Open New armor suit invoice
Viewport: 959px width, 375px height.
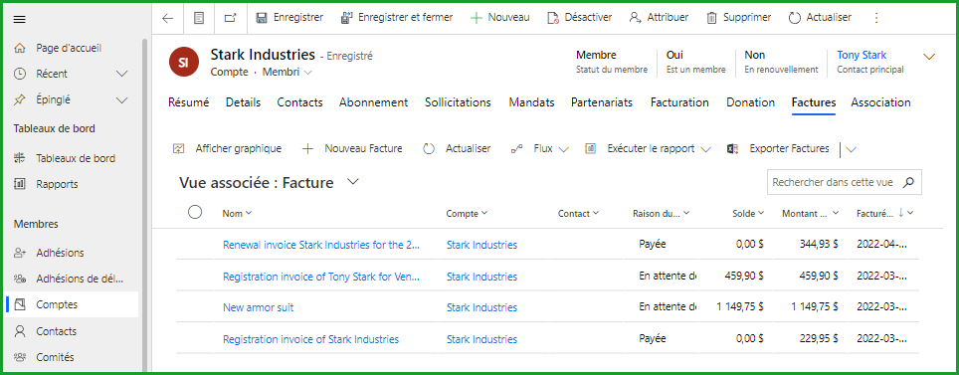point(258,307)
